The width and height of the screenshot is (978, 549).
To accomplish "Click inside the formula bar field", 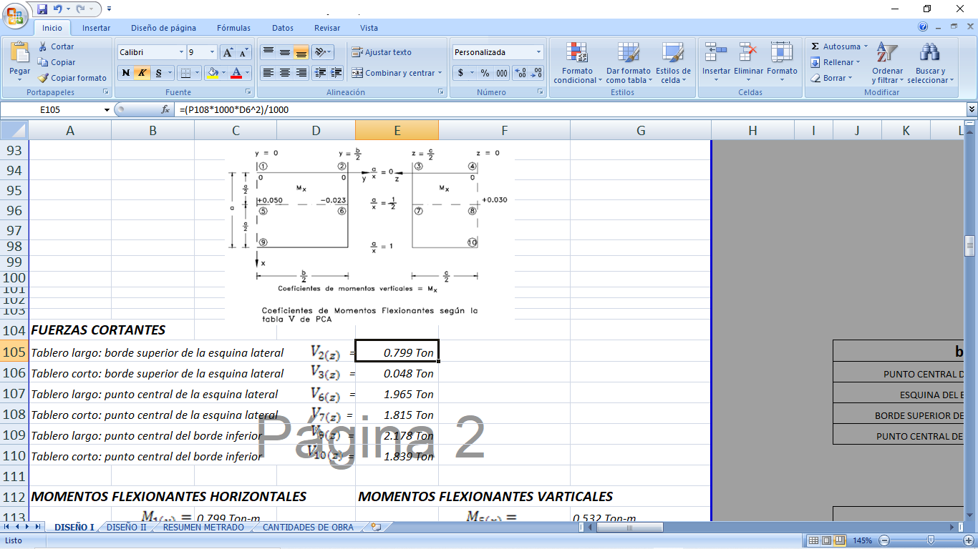I will click(569, 109).
